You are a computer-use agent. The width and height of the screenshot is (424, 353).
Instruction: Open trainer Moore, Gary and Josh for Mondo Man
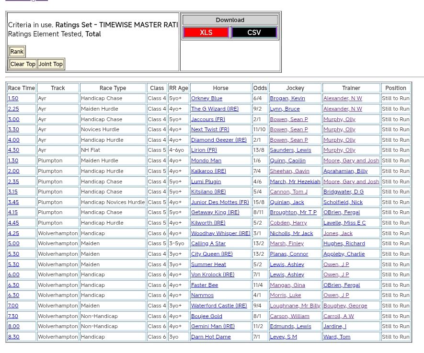(x=351, y=161)
